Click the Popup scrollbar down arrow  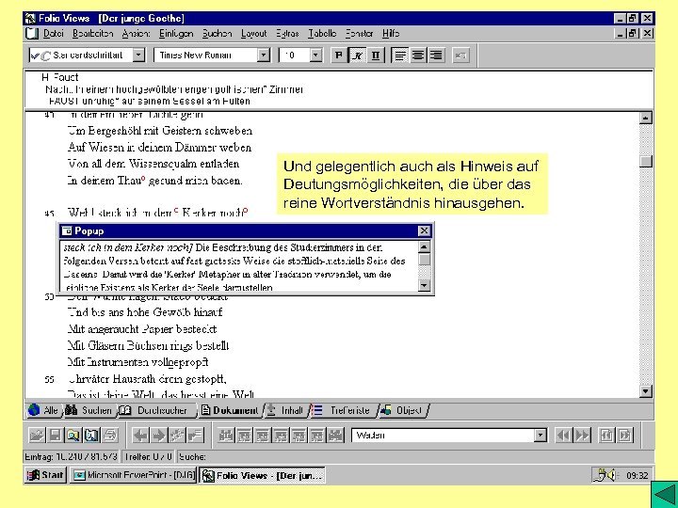click(424, 285)
